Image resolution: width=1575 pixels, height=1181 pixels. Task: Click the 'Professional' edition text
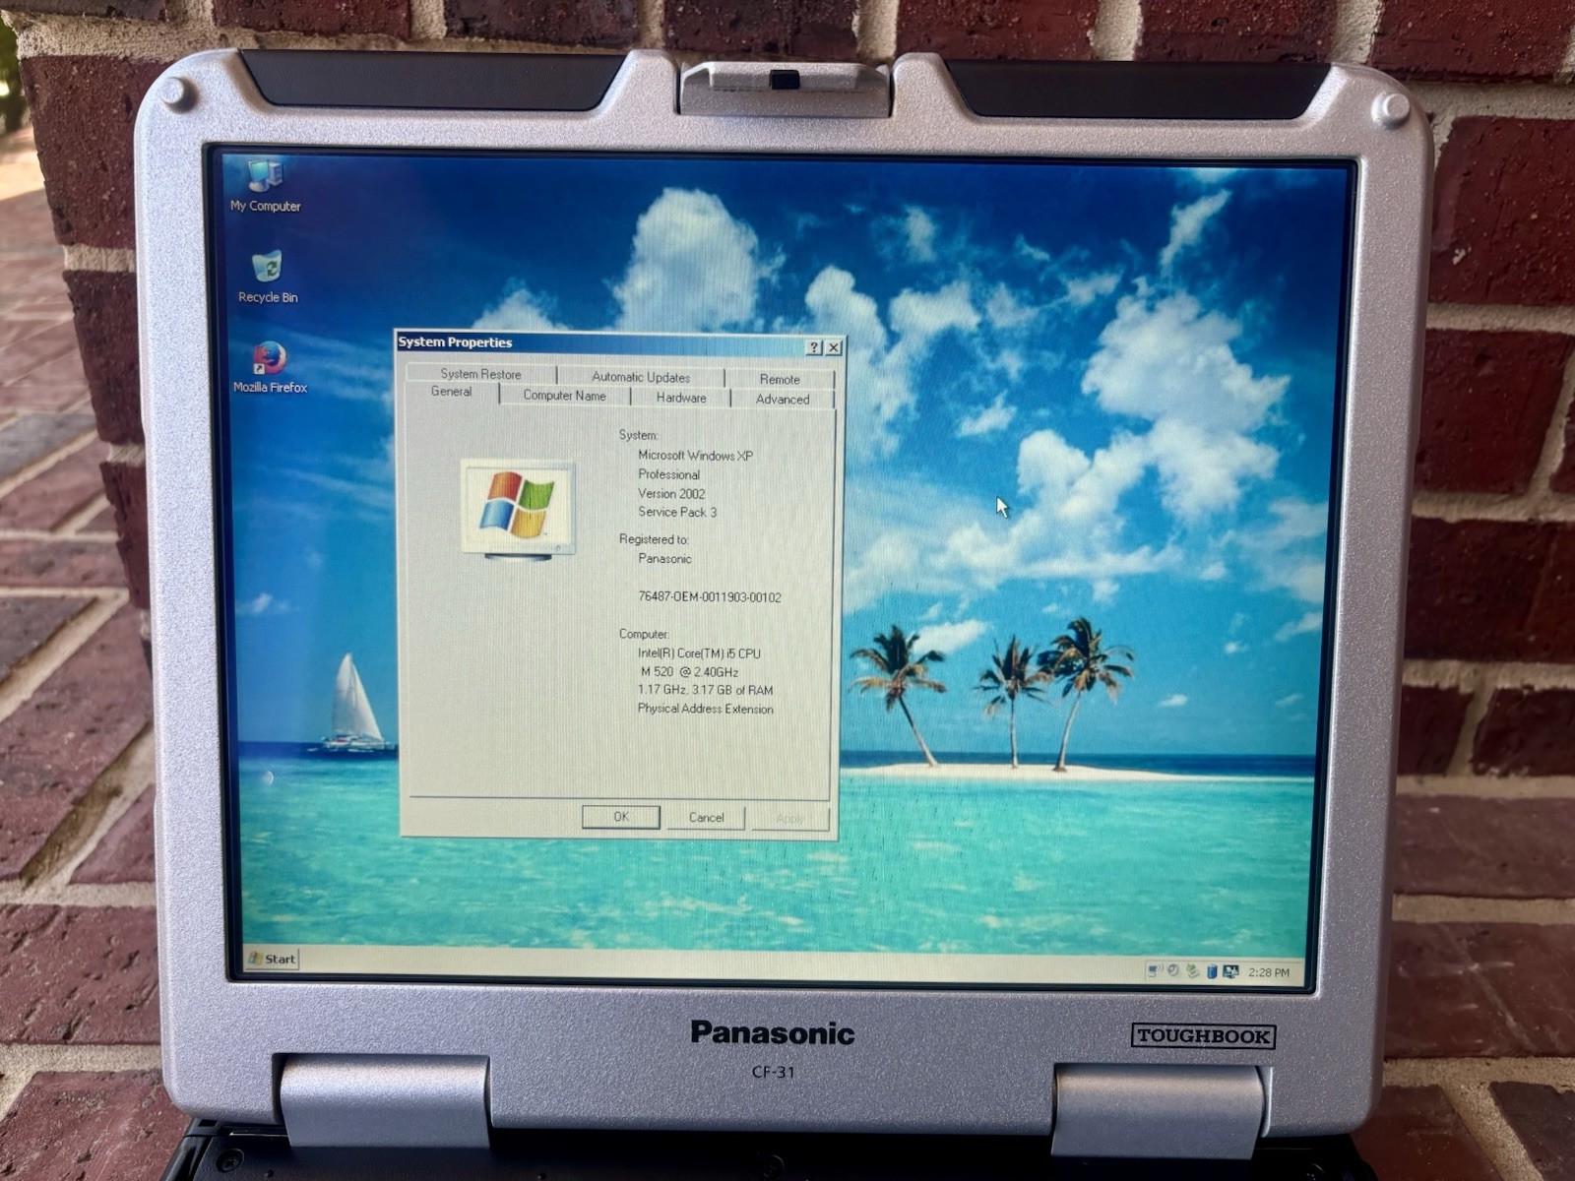[x=668, y=474]
